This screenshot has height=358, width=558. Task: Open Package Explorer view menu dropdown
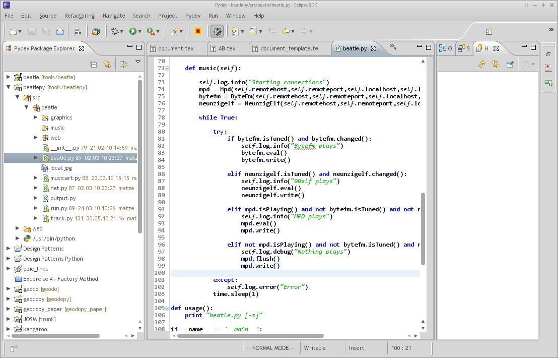tap(137, 63)
